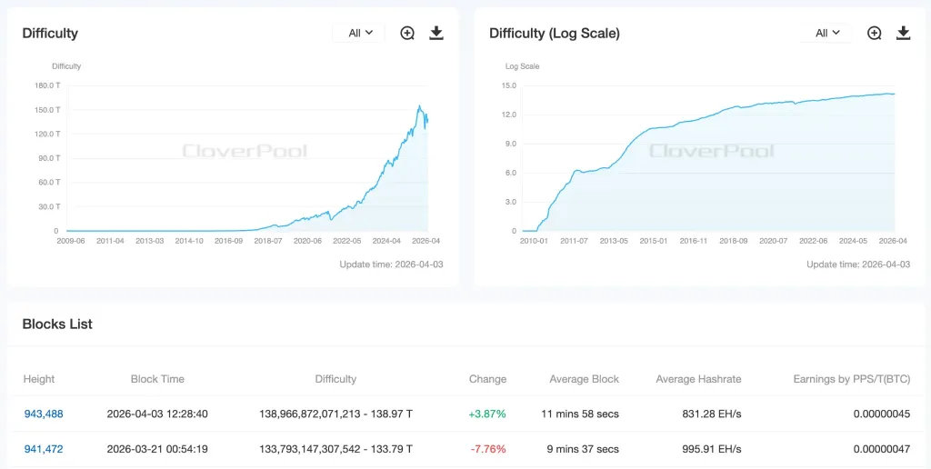Open block height 941,472
Screen dimensions: 931x469
pyautogui.click(x=44, y=449)
